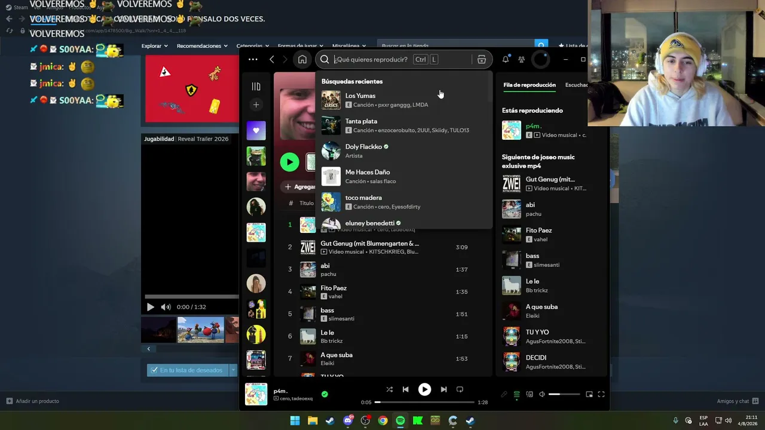Image resolution: width=765 pixels, height=430 pixels.
Task: Open Windows Start menu
Action: (x=295, y=420)
